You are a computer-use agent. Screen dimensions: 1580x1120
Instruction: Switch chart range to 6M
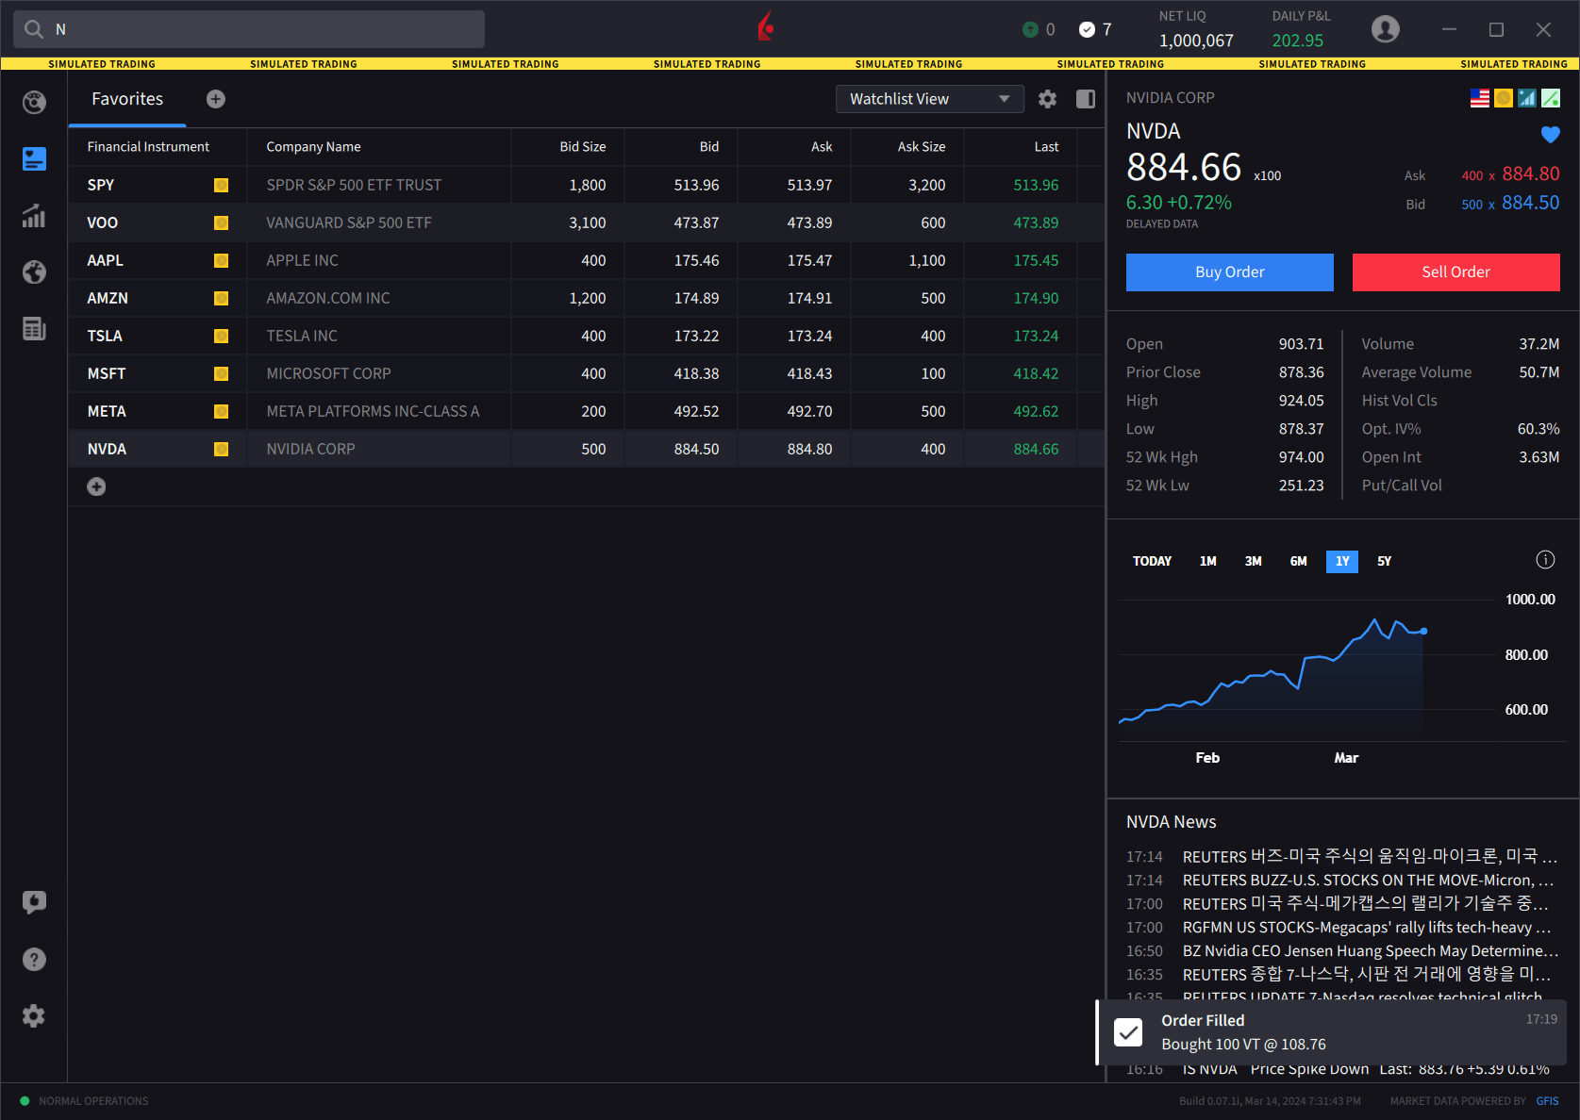(x=1298, y=561)
